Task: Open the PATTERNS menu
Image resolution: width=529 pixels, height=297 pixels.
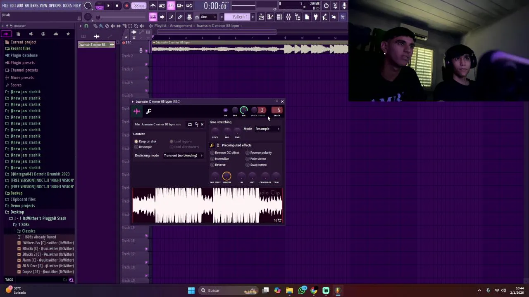Action: (x=31, y=5)
